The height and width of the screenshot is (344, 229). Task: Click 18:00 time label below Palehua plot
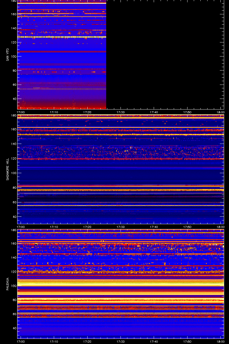click(x=220, y=341)
